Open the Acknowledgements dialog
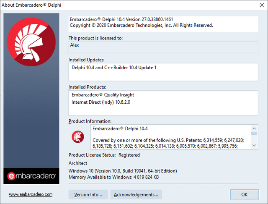 coord(136,194)
